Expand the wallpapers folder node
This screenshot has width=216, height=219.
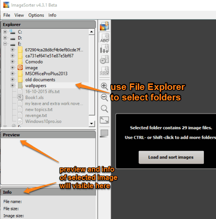(13, 86)
